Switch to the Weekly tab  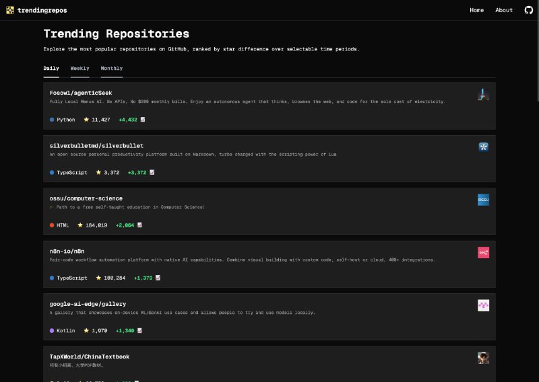[x=80, y=69]
